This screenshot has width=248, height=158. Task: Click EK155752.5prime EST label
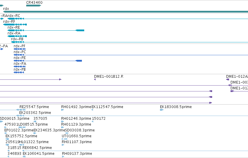tap(21, 136)
